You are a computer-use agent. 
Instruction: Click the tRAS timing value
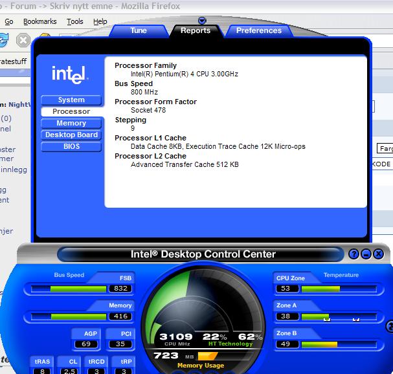click(x=42, y=371)
